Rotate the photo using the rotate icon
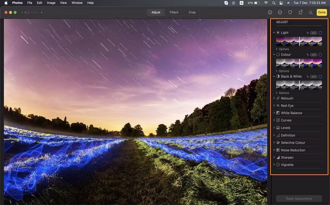 300,12
